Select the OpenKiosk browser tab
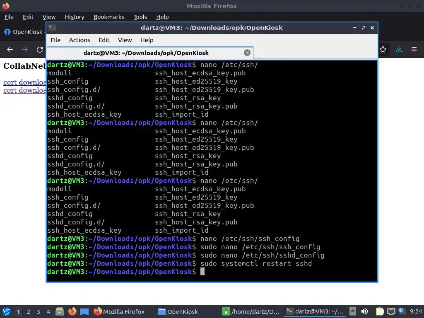 pyautogui.click(x=24, y=32)
